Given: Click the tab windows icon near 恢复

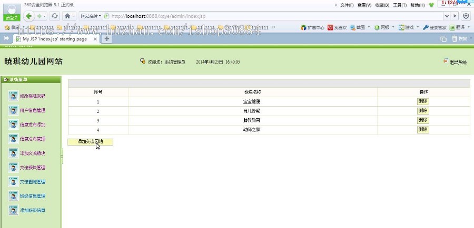Looking at the screenshot, I should tap(443, 39).
